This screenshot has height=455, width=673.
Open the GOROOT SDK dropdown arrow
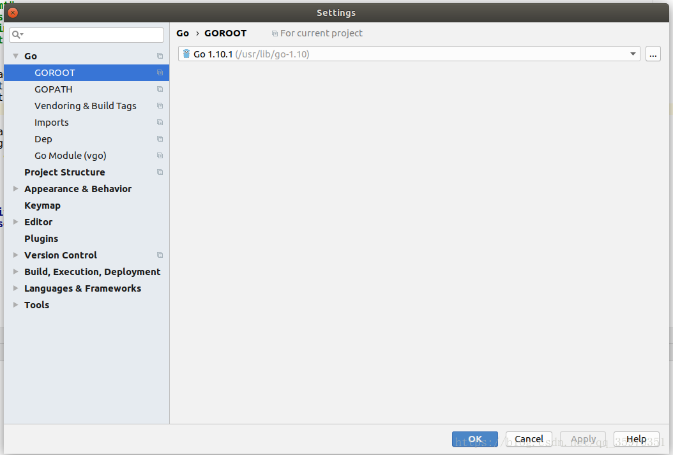pyautogui.click(x=633, y=54)
